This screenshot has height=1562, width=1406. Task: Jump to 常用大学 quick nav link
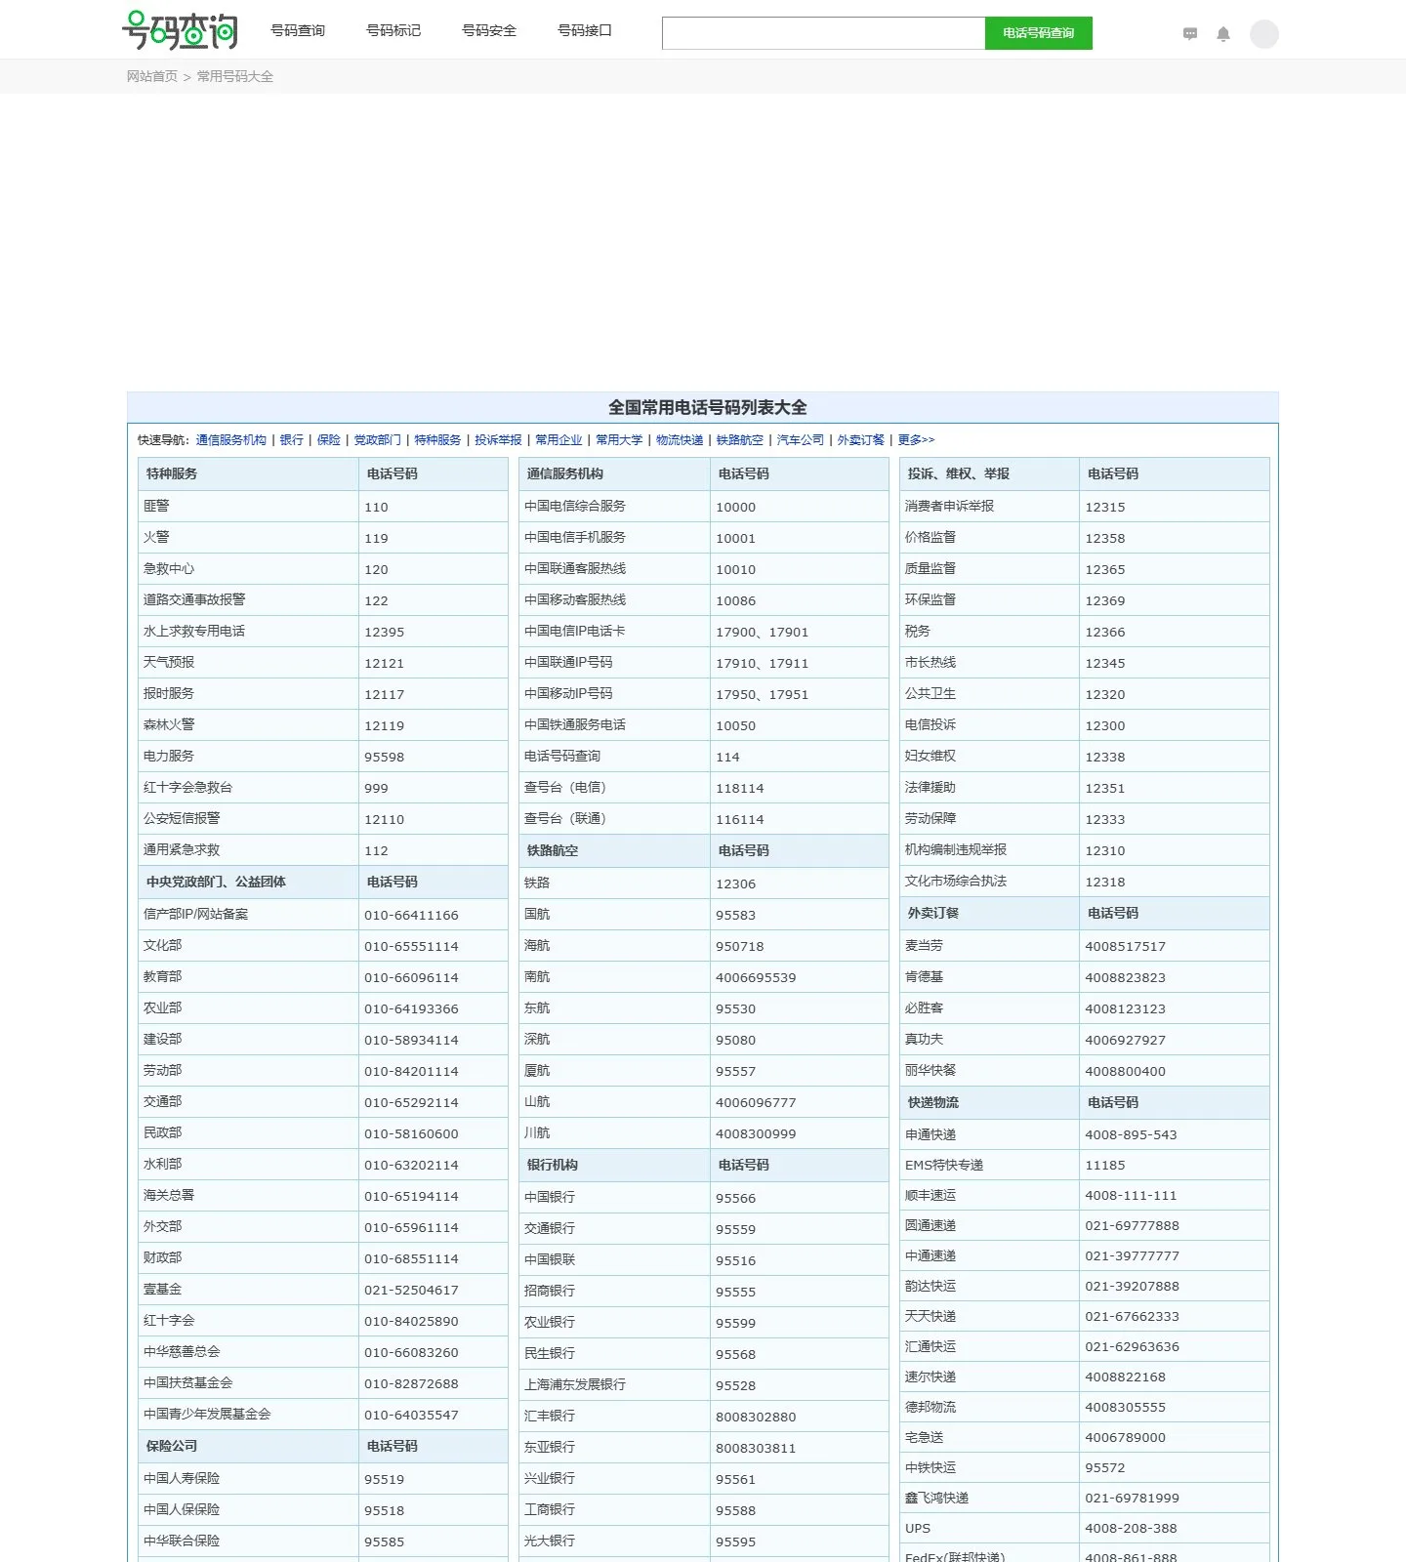tap(619, 440)
